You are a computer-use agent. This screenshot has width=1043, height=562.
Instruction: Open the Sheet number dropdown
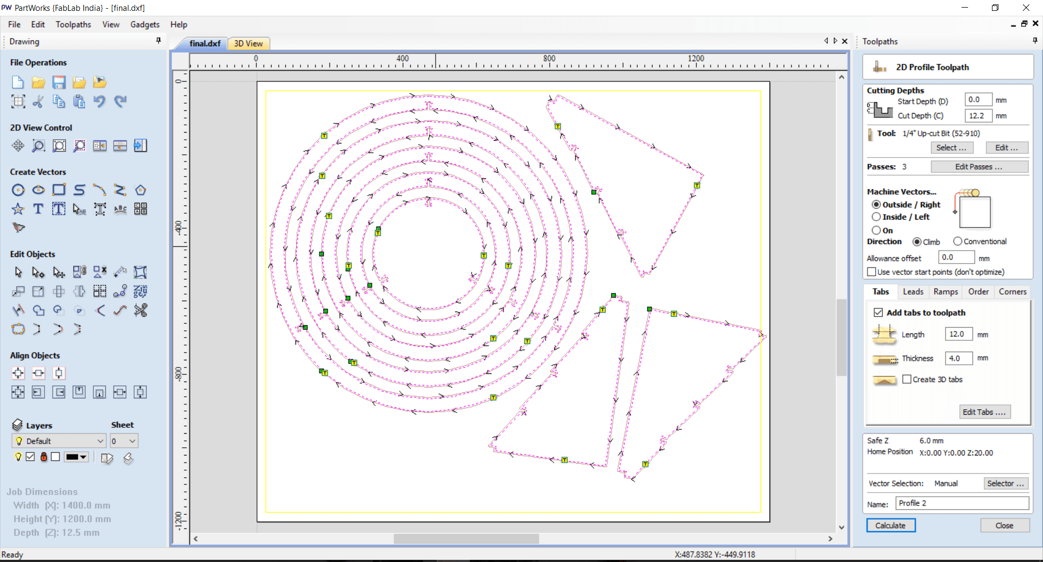pyautogui.click(x=124, y=441)
